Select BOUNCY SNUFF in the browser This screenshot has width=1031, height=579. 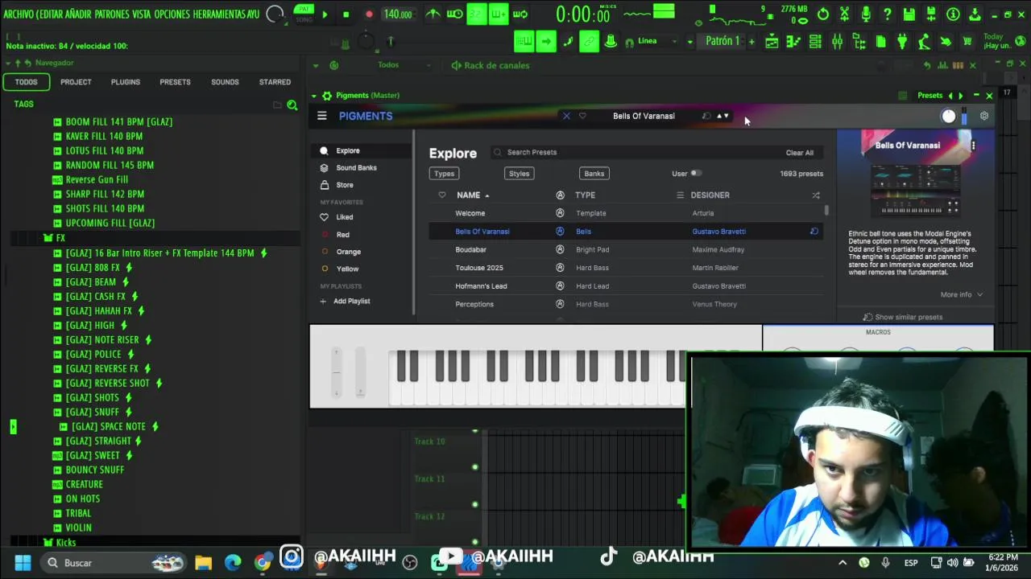[89, 470]
